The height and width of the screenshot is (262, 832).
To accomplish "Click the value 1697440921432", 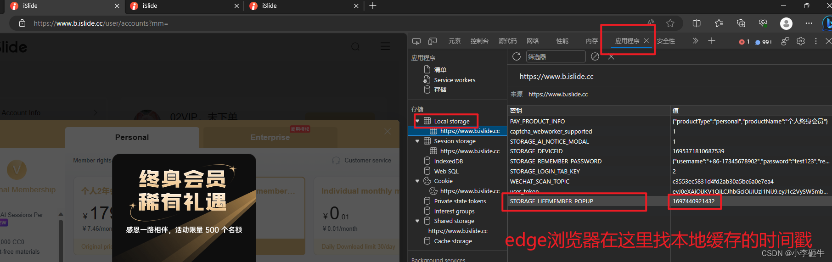I will pyautogui.click(x=693, y=201).
